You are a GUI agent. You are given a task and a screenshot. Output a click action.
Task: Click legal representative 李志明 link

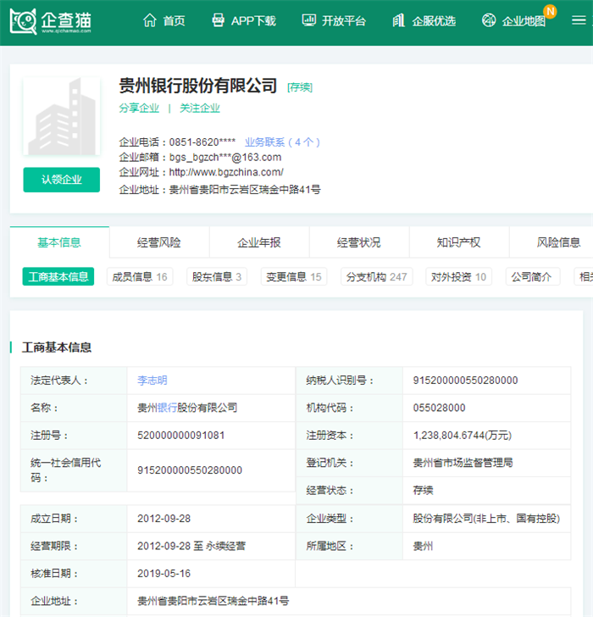(152, 381)
